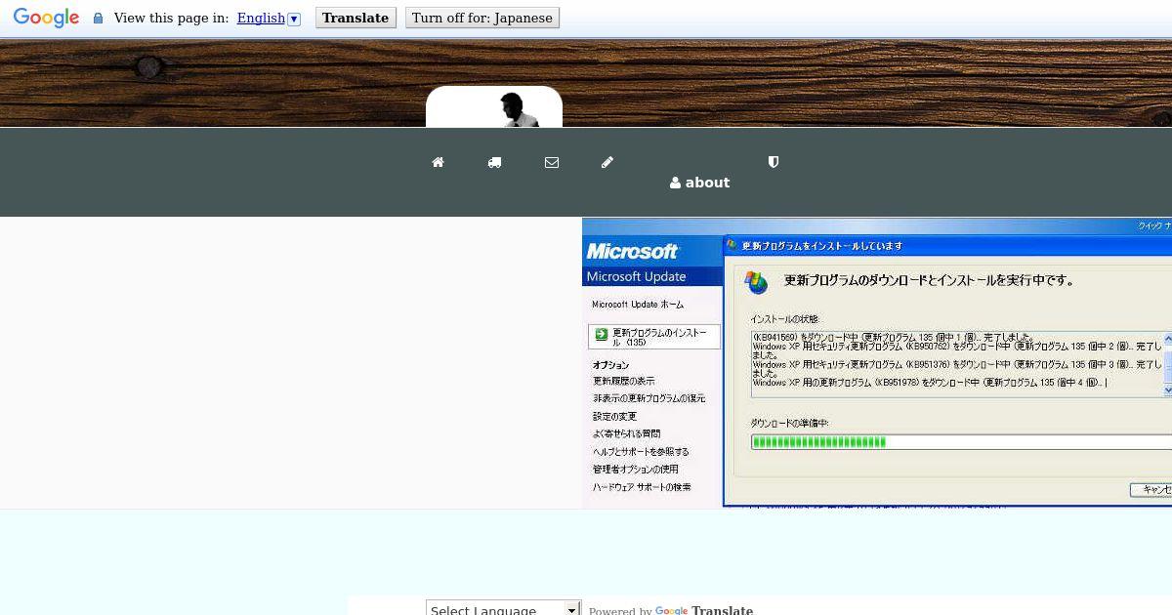Image resolution: width=1172 pixels, height=615 pixels.
Task: Click the ハードウェア サポートの検索 entry
Action: pyautogui.click(x=642, y=486)
